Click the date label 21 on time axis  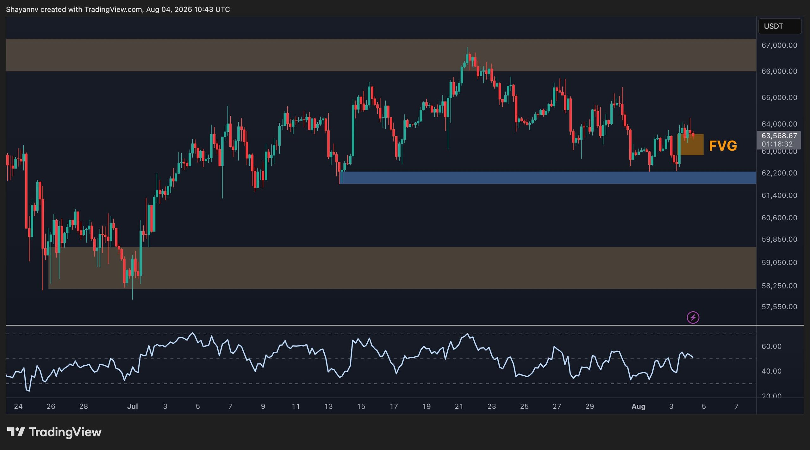point(459,406)
